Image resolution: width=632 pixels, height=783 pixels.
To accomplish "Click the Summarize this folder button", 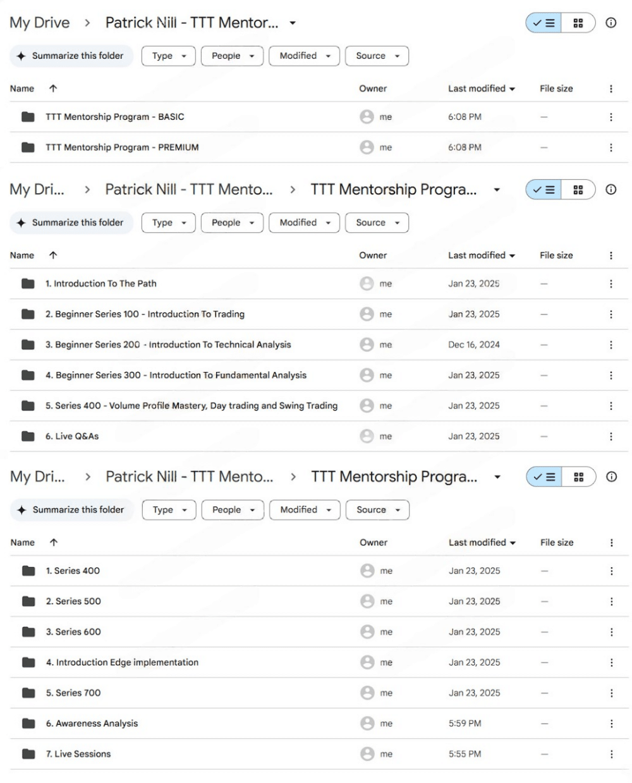I will click(71, 56).
